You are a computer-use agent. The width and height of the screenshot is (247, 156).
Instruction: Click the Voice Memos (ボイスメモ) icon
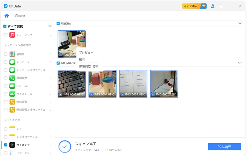(12, 145)
